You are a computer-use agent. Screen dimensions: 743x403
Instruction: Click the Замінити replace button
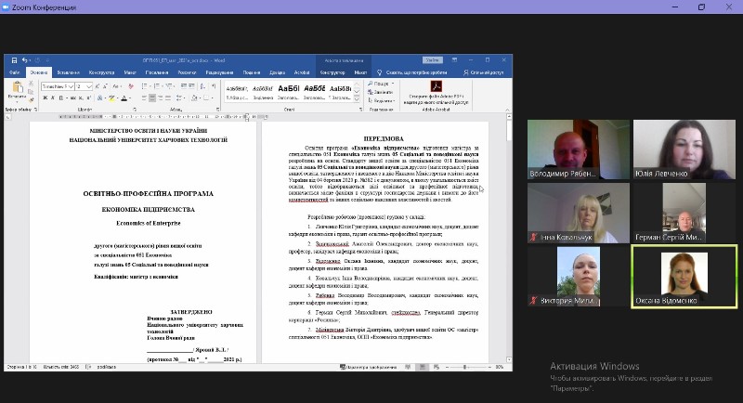pos(384,93)
